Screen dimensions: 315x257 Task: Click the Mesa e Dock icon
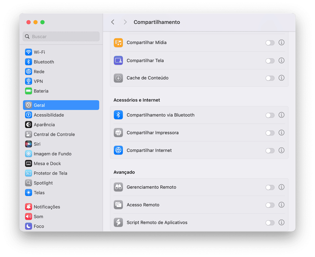pos(28,163)
